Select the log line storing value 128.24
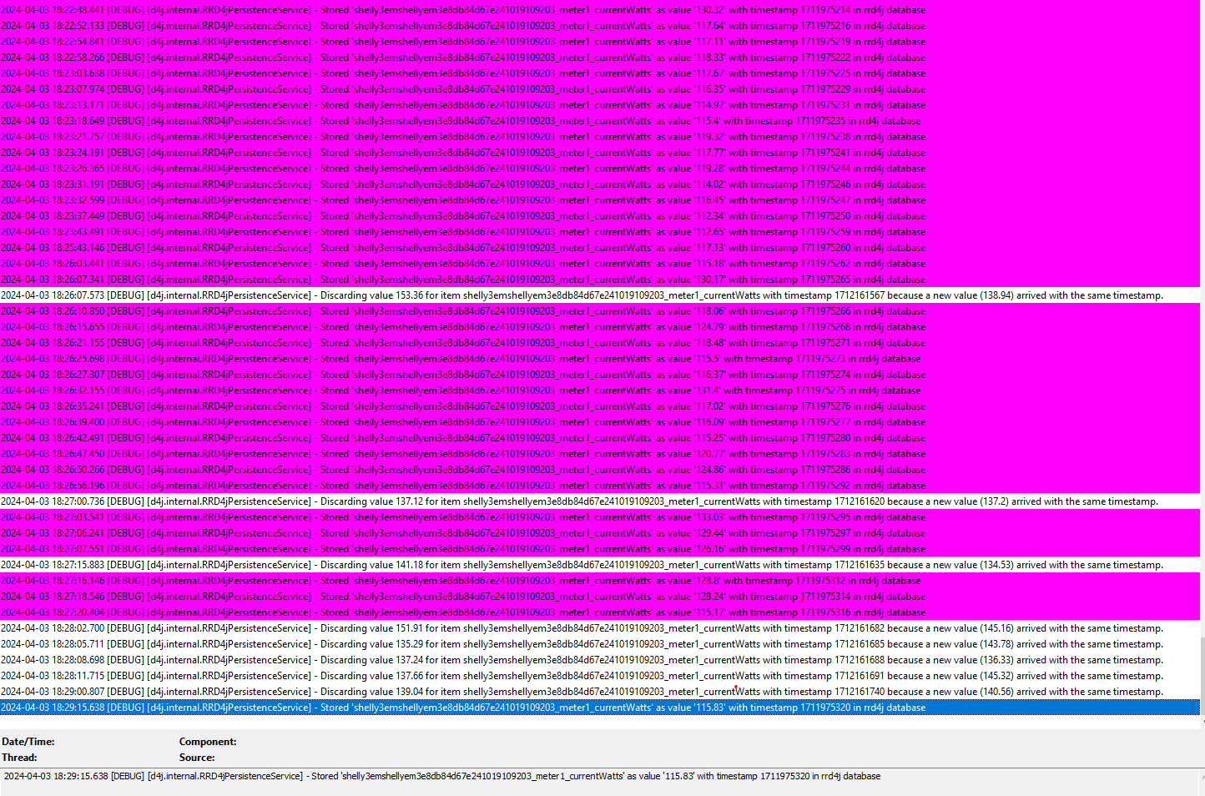 [x=463, y=596]
